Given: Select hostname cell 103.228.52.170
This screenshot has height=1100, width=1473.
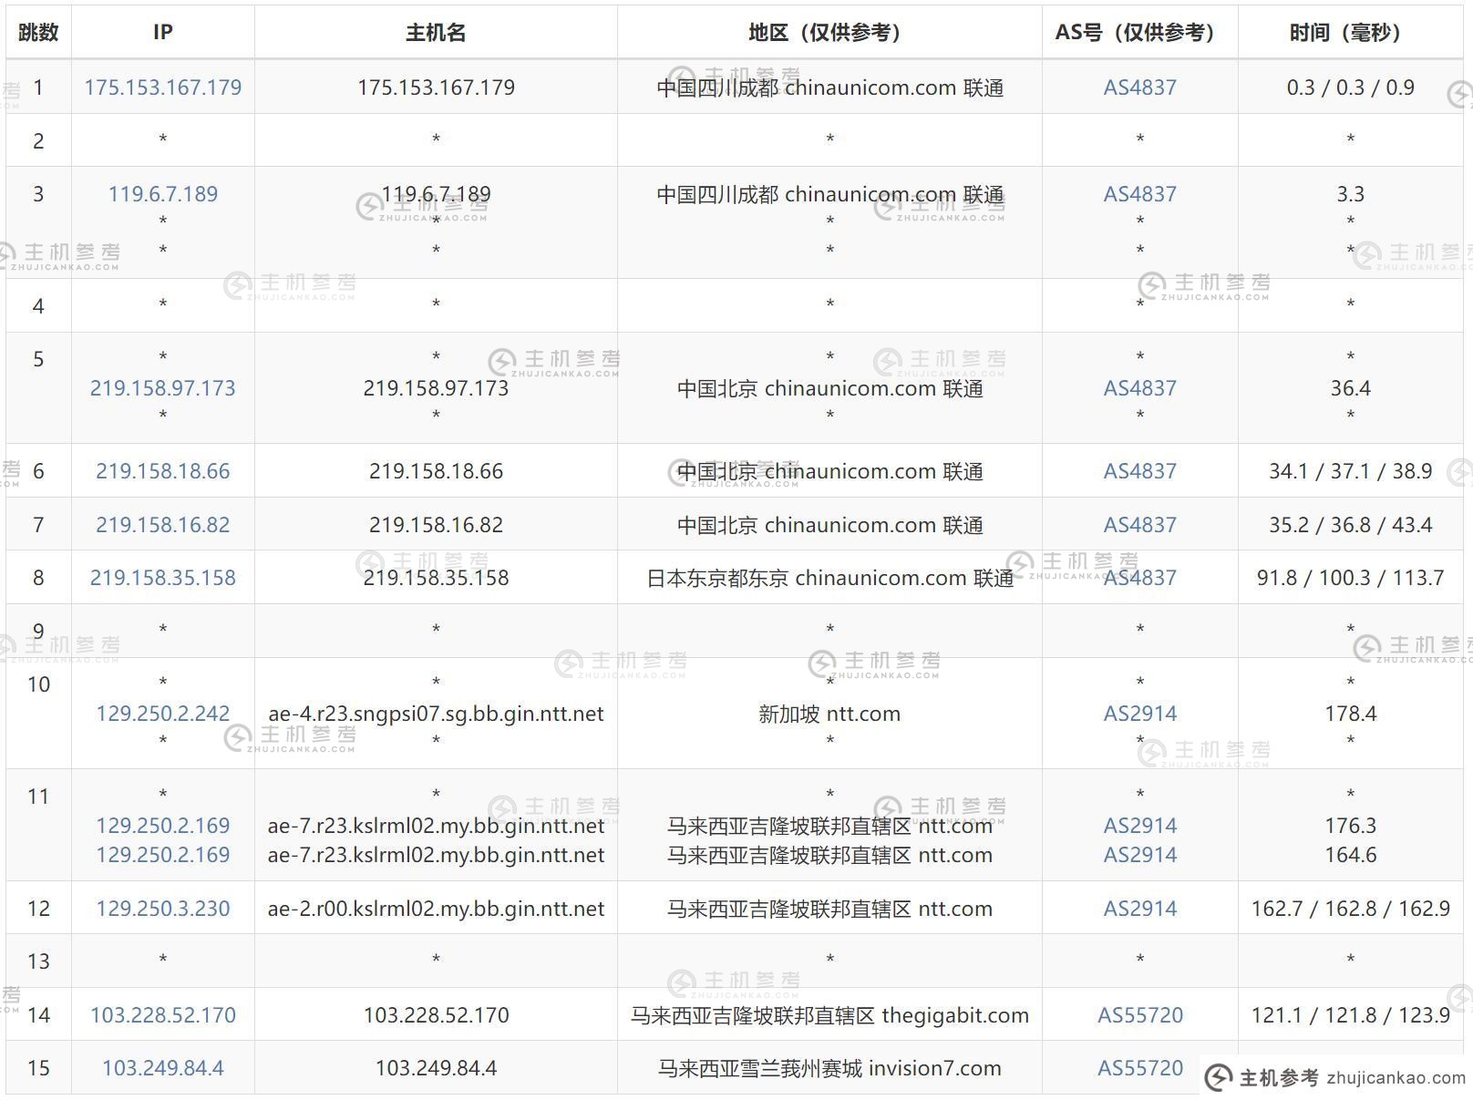Looking at the screenshot, I should [x=436, y=1015].
